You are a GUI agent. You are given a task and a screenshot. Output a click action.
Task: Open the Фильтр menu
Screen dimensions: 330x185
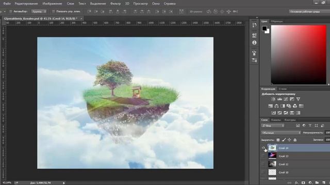pyautogui.click(x=115, y=4)
